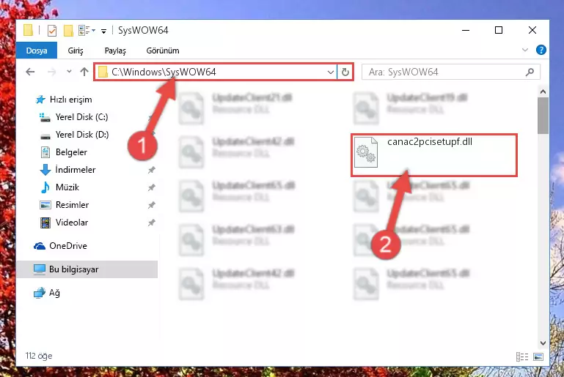The image size is (564, 377).
Task: Unpin Videolar using its pin icon
Action: click(x=151, y=223)
